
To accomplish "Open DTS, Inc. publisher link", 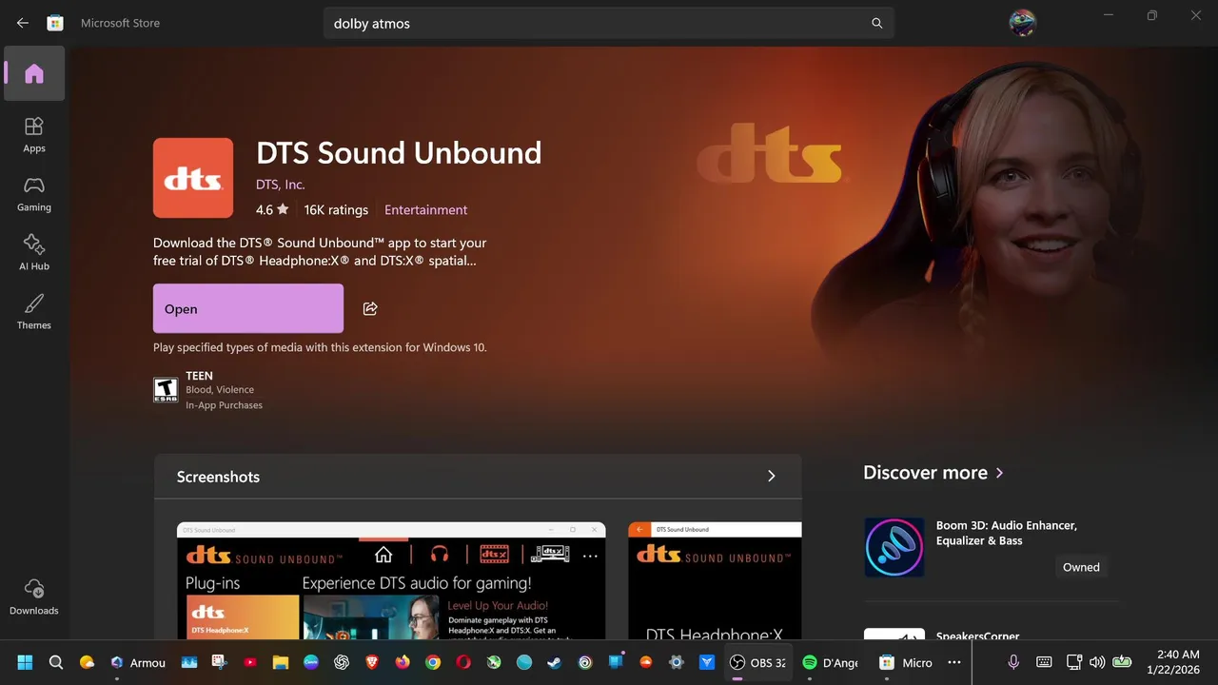I will [x=281, y=185].
